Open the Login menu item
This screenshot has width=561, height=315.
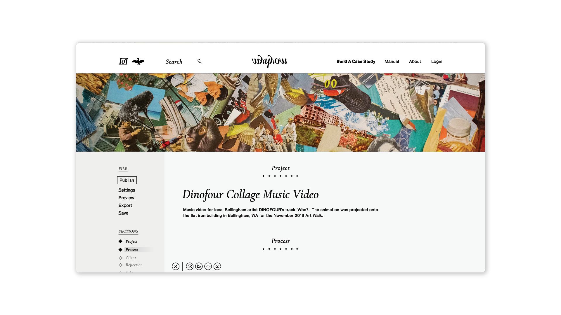(x=437, y=62)
